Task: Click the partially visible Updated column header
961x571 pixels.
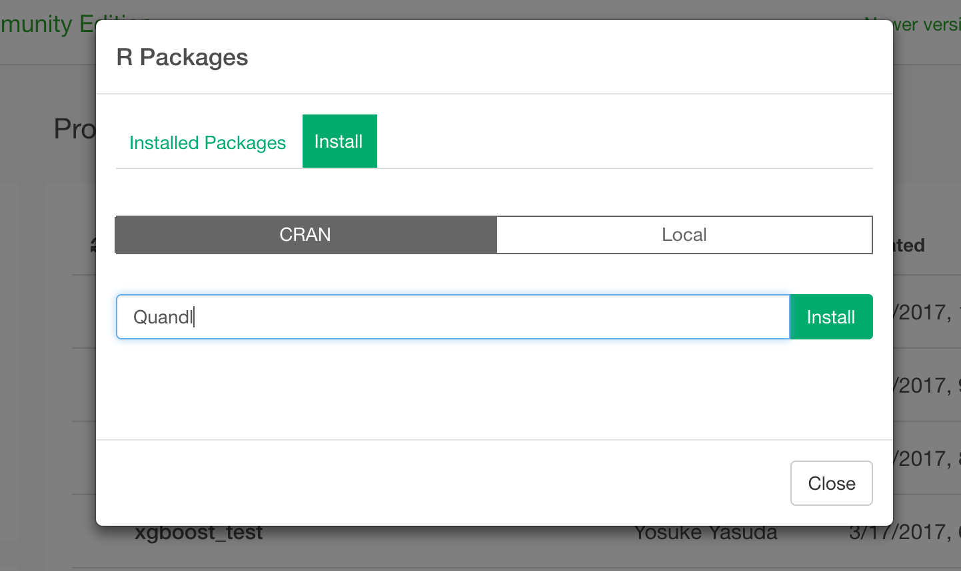Action: click(910, 246)
